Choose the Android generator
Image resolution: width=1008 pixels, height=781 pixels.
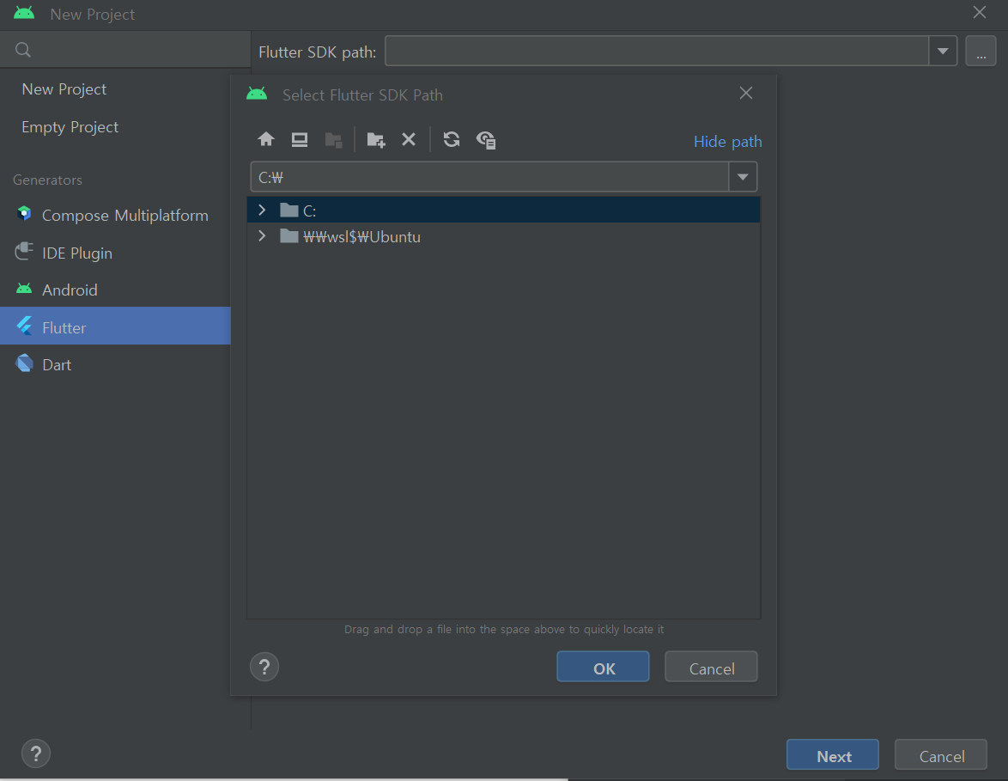coord(115,290)
